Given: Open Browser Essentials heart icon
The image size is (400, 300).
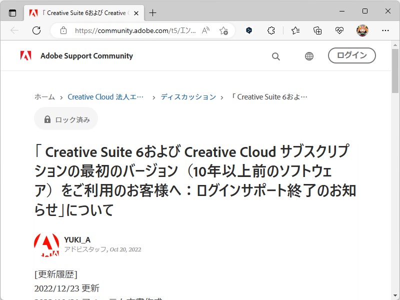Looking at the screenshot, I should [x=339, y=30].
